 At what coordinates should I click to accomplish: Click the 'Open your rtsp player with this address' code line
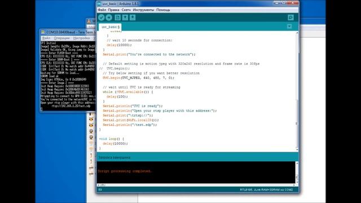160,111
